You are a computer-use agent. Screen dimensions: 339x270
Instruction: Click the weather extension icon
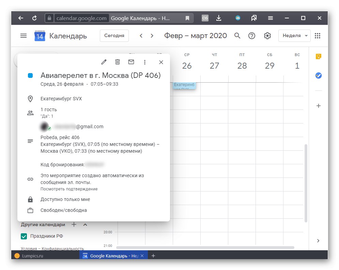click(x=238, y=18)
